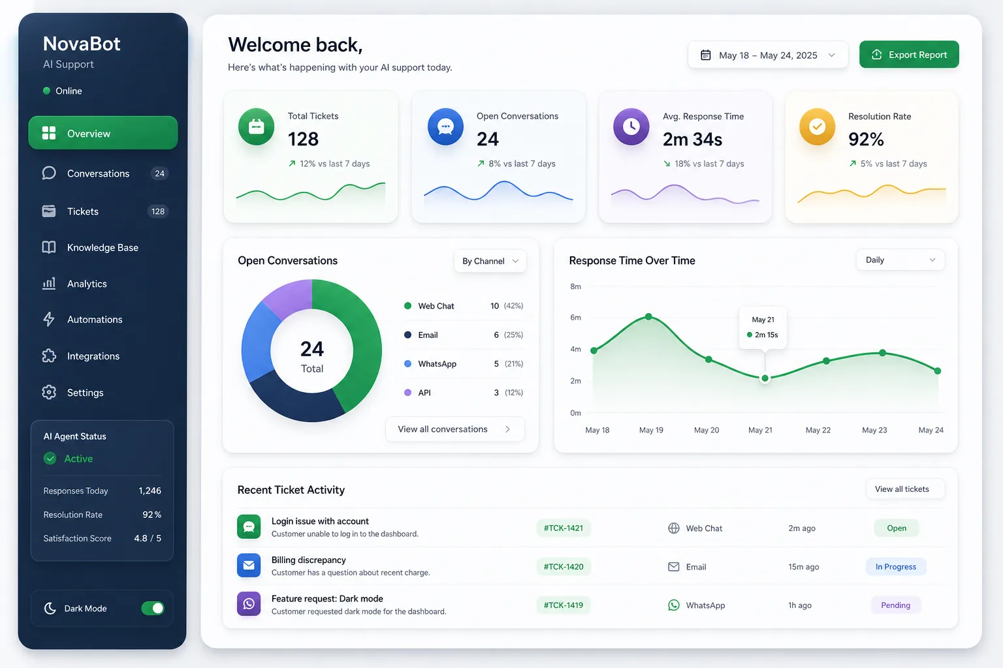Click the green check icon next to Active
The height and width of the screenshot is (668, 1003).
pyautogui.click(x=50, y=459)
